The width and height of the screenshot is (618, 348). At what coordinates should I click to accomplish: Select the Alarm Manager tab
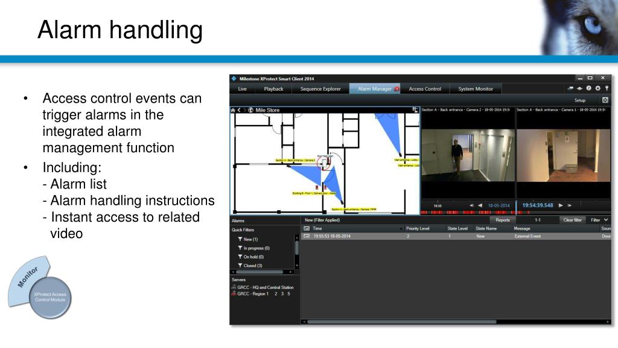375,89
